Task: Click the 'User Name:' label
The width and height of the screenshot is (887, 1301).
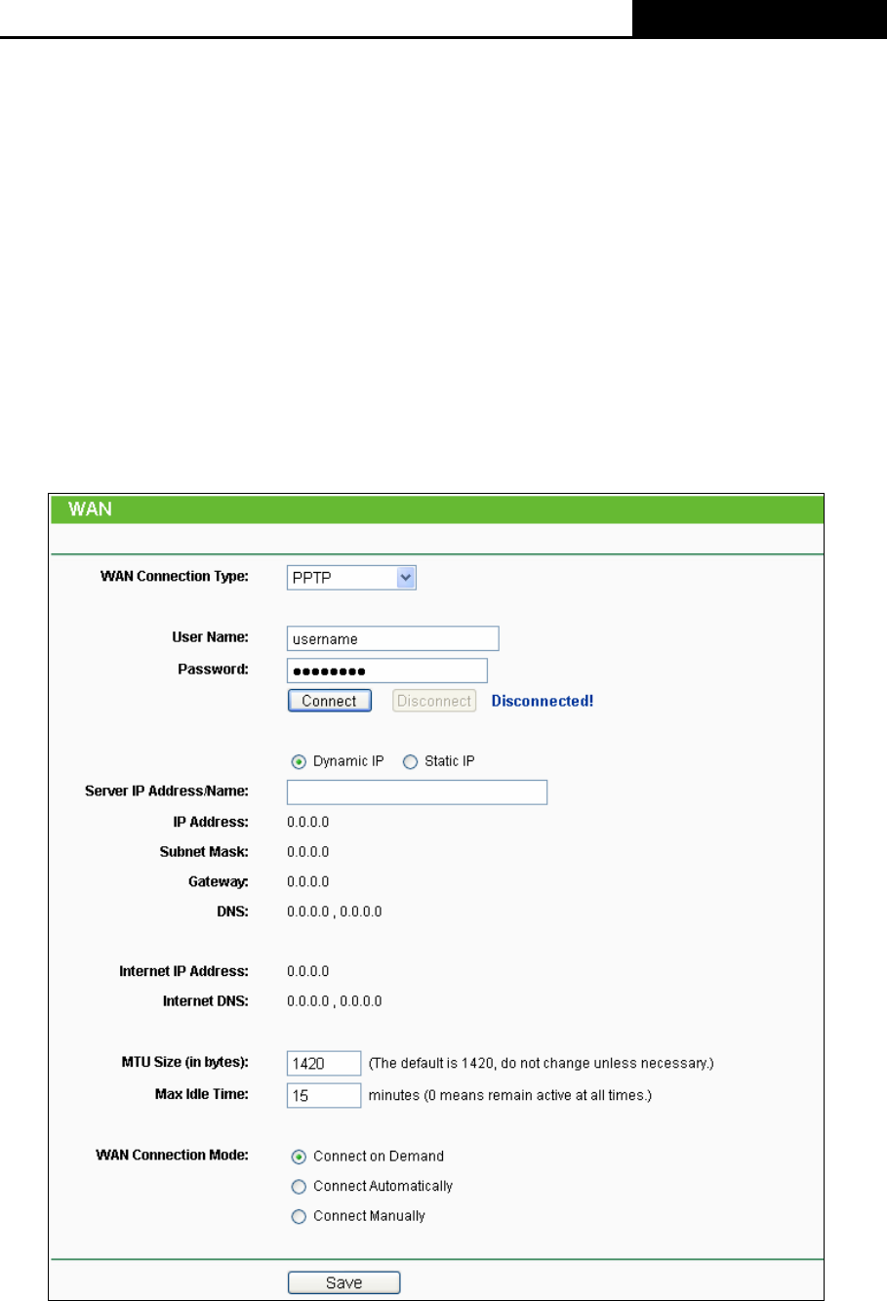Action: click(x=213, y=637)
